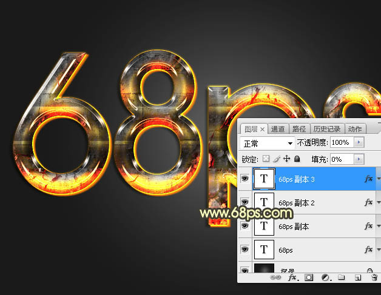This screenshot has height=295, width=381.
Task: Open the 正常 blend mode dropdown
Action: (x=268, y=143)
